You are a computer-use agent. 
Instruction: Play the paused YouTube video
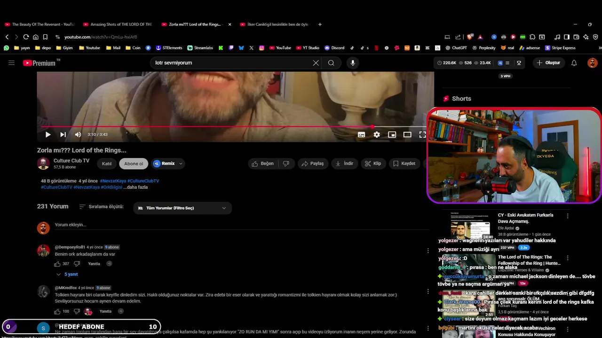[x=48, y=134]
